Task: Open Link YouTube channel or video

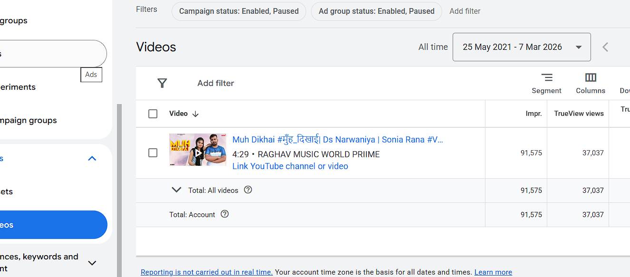Action: (290, 166)
